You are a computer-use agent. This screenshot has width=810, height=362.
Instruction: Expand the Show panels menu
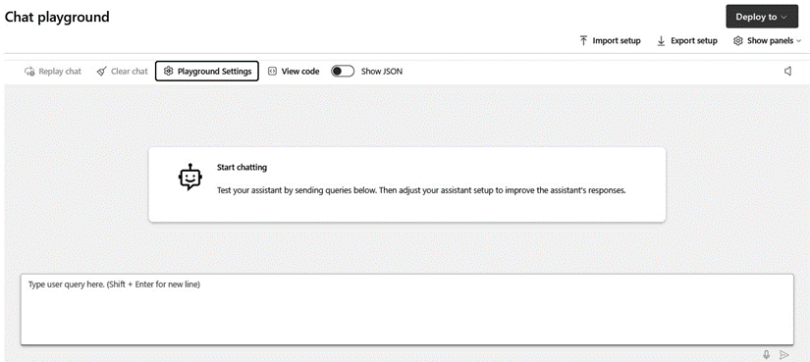tap(767, 41)
